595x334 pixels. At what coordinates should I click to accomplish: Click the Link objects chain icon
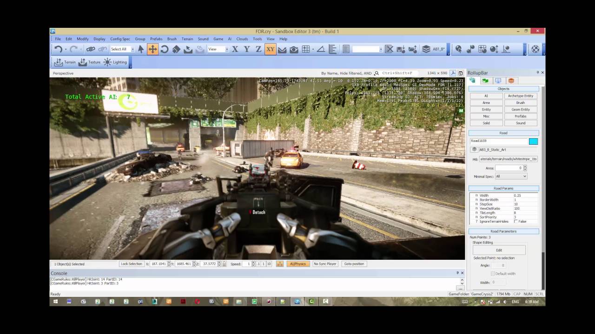tap(91, 49)
